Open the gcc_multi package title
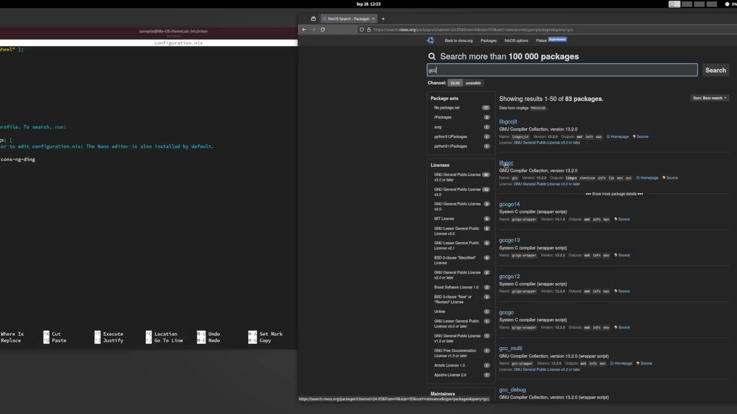The height and width of the screenshot is (414, 737). pyautogui.click(x=511, y=348)
